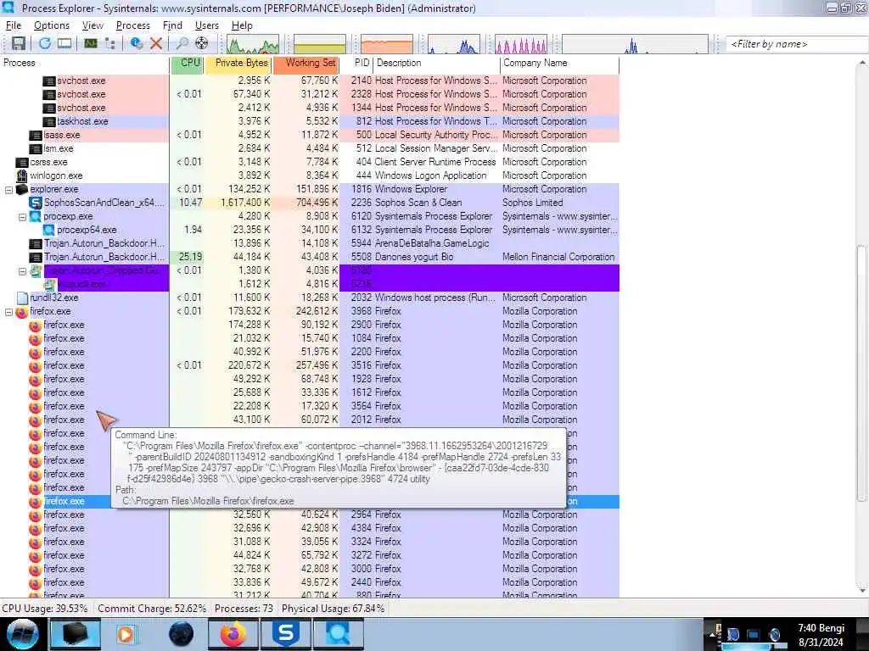The height and width of the screenshot is (651, 869).
Task: Open the commit history yellow graph
Action: 320,44
